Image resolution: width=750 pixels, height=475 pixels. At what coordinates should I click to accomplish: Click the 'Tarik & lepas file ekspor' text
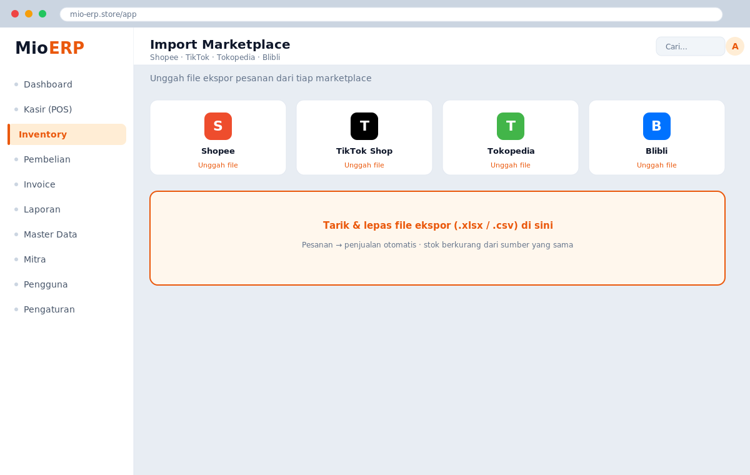pos(437,226)
